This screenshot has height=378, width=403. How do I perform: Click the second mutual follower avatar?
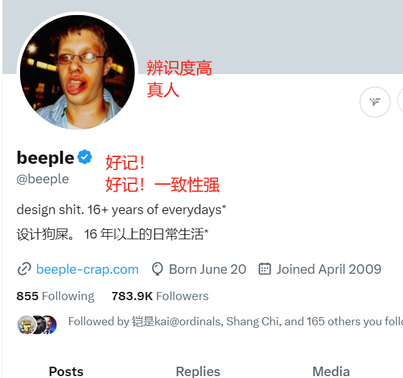click(x=38, y=325)
